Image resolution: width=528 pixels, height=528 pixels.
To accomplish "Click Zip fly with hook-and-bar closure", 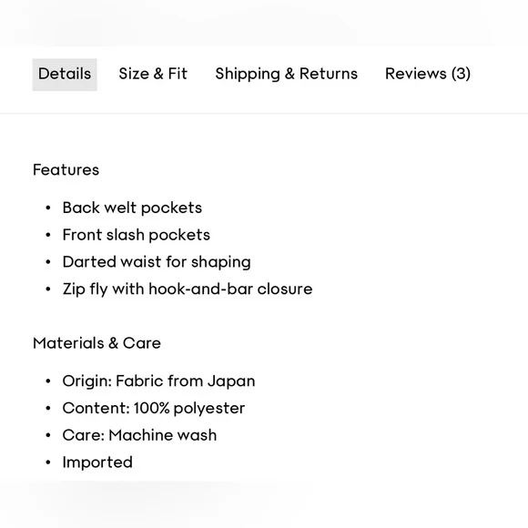I will pyautogui.click(x=188, y=289).
